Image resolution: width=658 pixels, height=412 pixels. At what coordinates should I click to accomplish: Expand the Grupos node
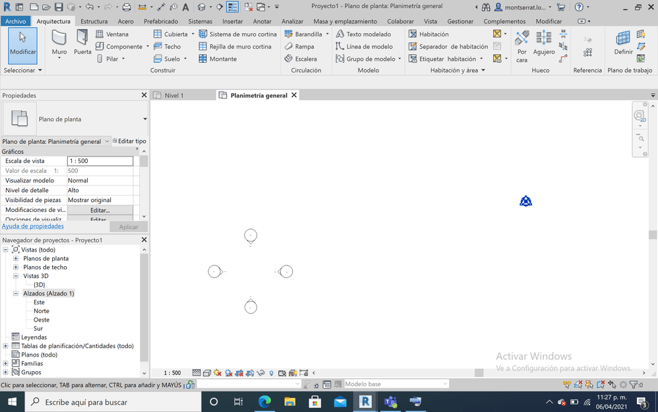tap(5, 372)
